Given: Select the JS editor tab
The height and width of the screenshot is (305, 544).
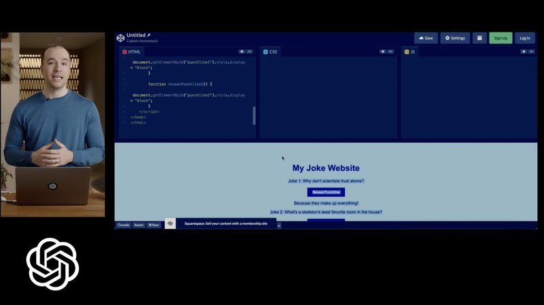Looking at the screenshot, I should click(410, 52).
